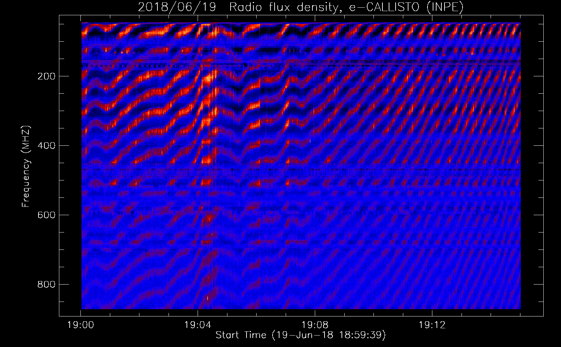Click the 'Frequency (MHZ)' axis label
The height and width of the screenshot is (347, 561).
pos(26,167)
